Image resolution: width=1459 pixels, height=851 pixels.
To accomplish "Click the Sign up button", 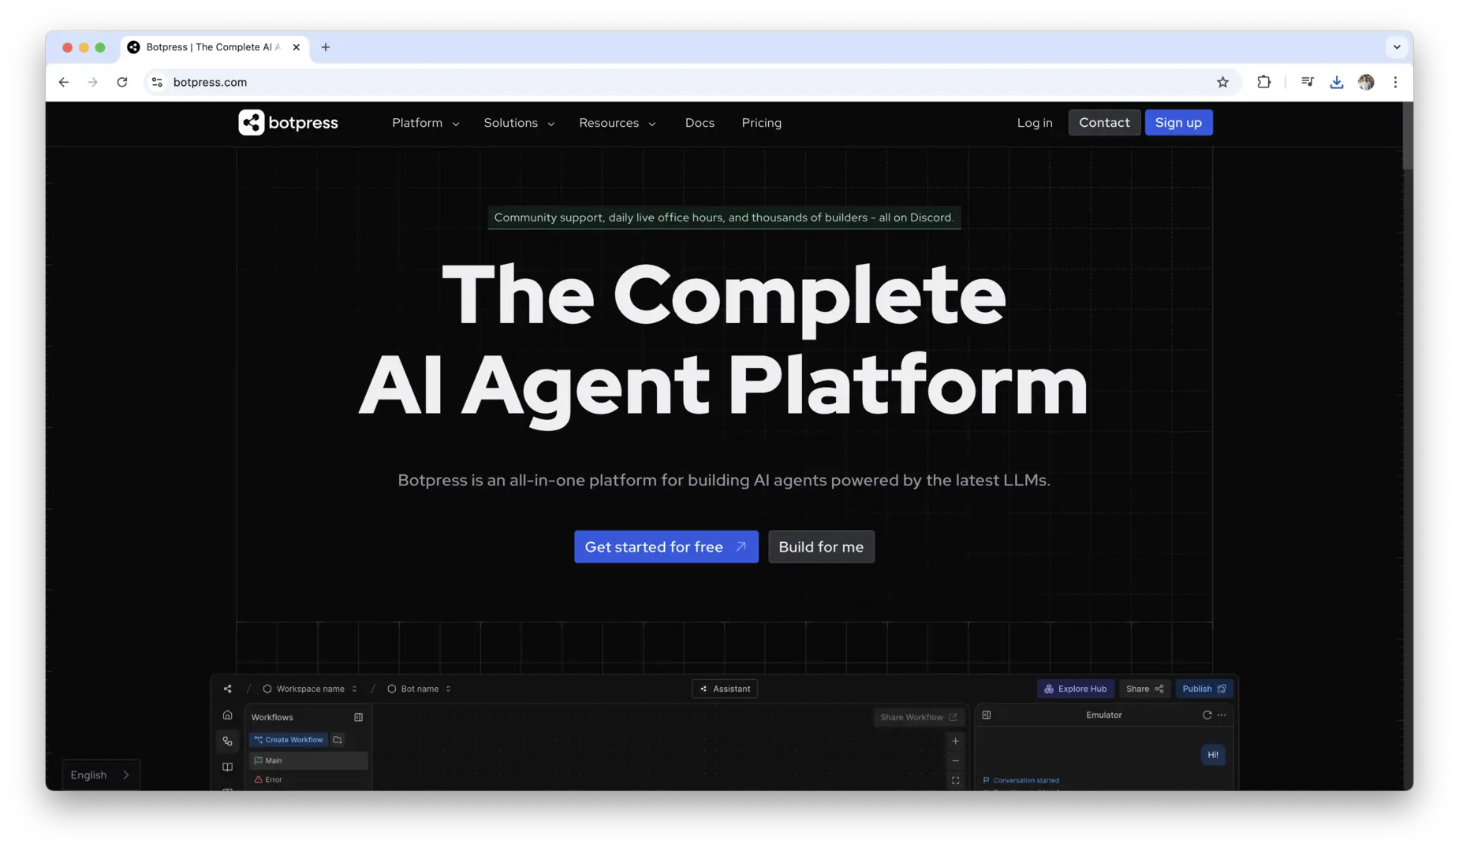I will (1178, 123).
